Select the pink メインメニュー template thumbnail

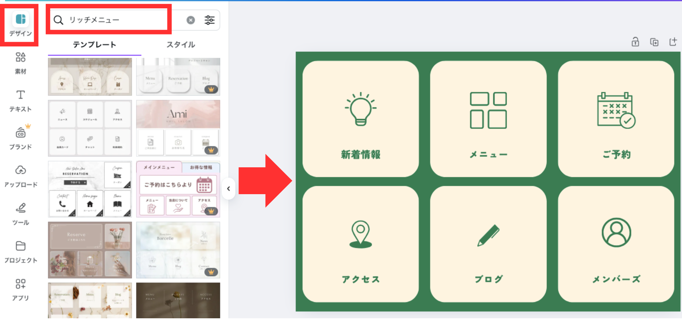(178, 189)
